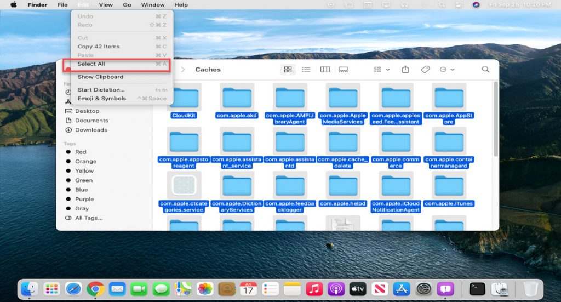Switch Finder to column view
The image size is (561, 302).
(325, 70)
